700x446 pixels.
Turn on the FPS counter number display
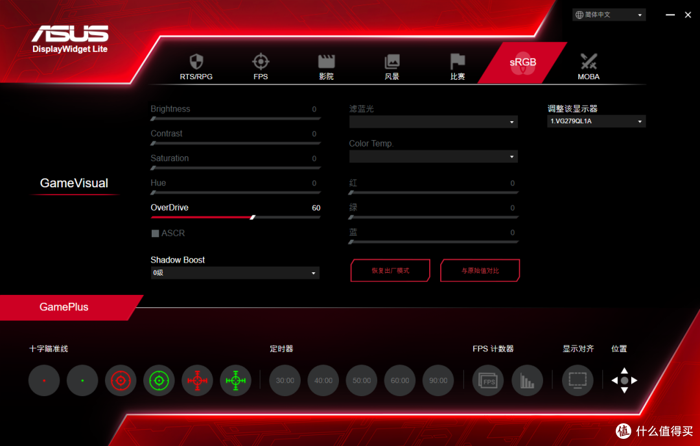489,381
